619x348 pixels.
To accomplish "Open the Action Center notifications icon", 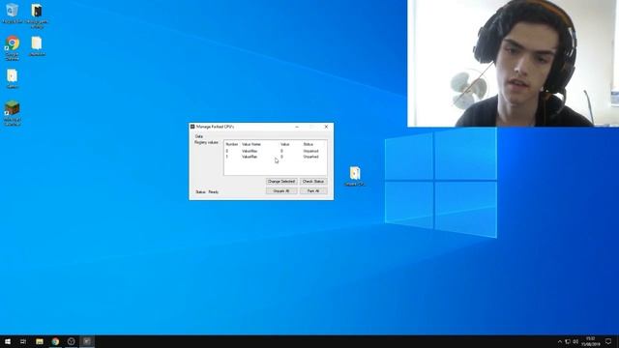I will pos(608,341).
